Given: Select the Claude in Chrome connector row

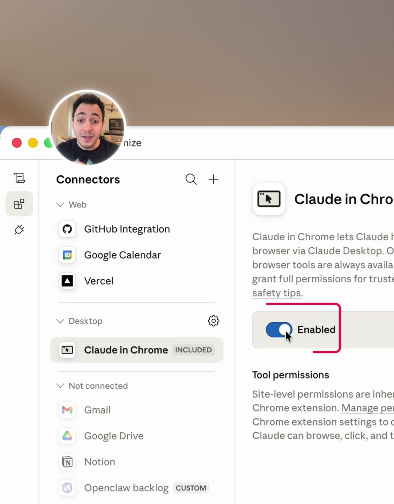Looking at the screenshot, I should coord(137,350).
